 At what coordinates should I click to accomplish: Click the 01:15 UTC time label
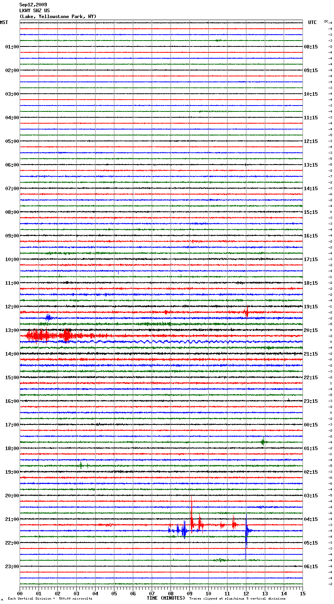point(311,448)
